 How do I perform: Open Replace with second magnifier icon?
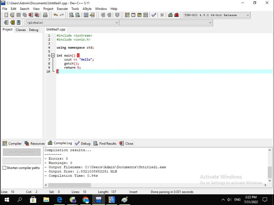78,15
